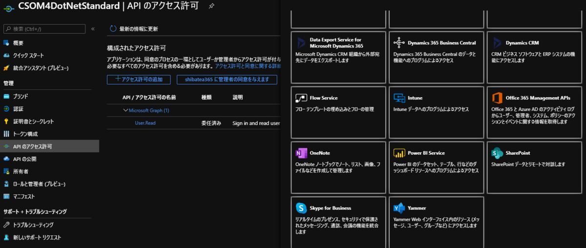The width and height of the screenshot is (586, 248).
Task: Click the Sign in and read user description
Action: click(256, 123)
